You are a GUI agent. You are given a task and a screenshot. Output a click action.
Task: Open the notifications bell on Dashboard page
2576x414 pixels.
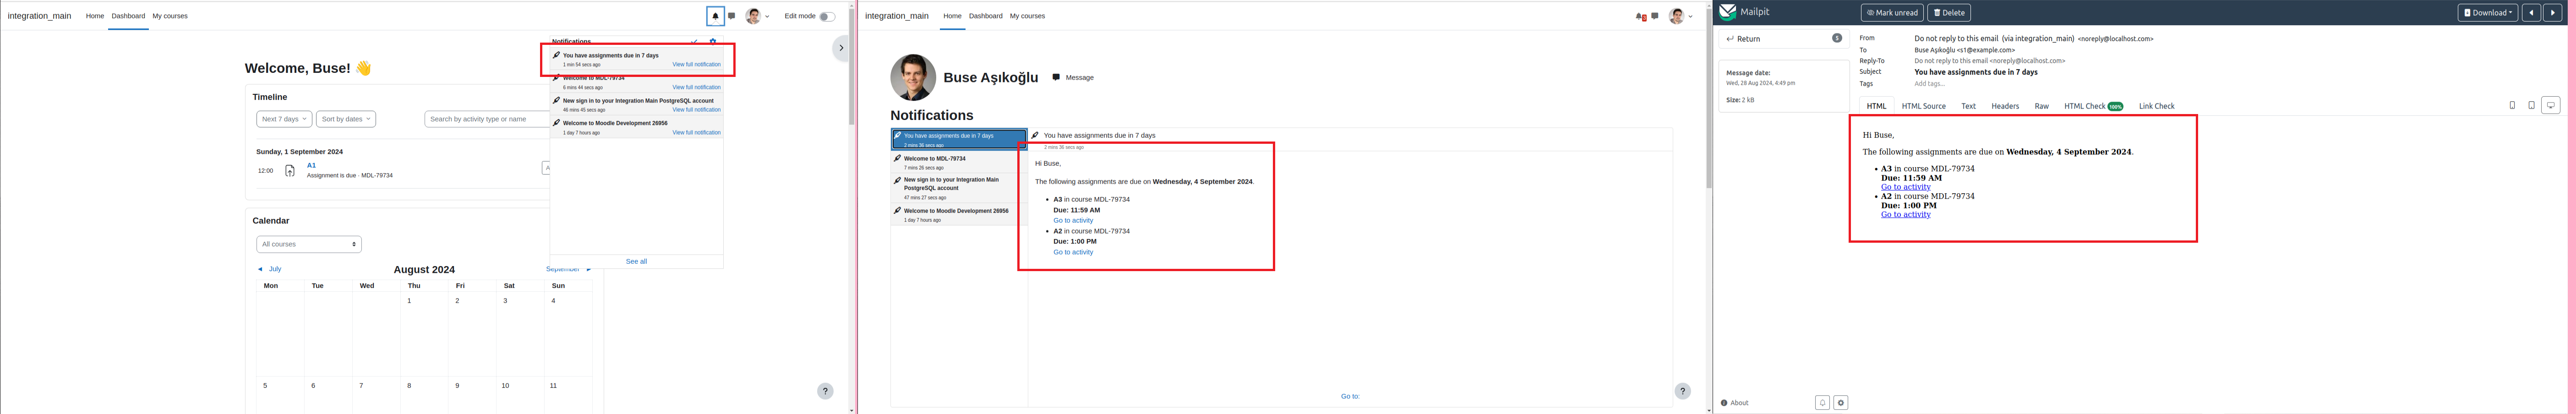tap(715, 16)
